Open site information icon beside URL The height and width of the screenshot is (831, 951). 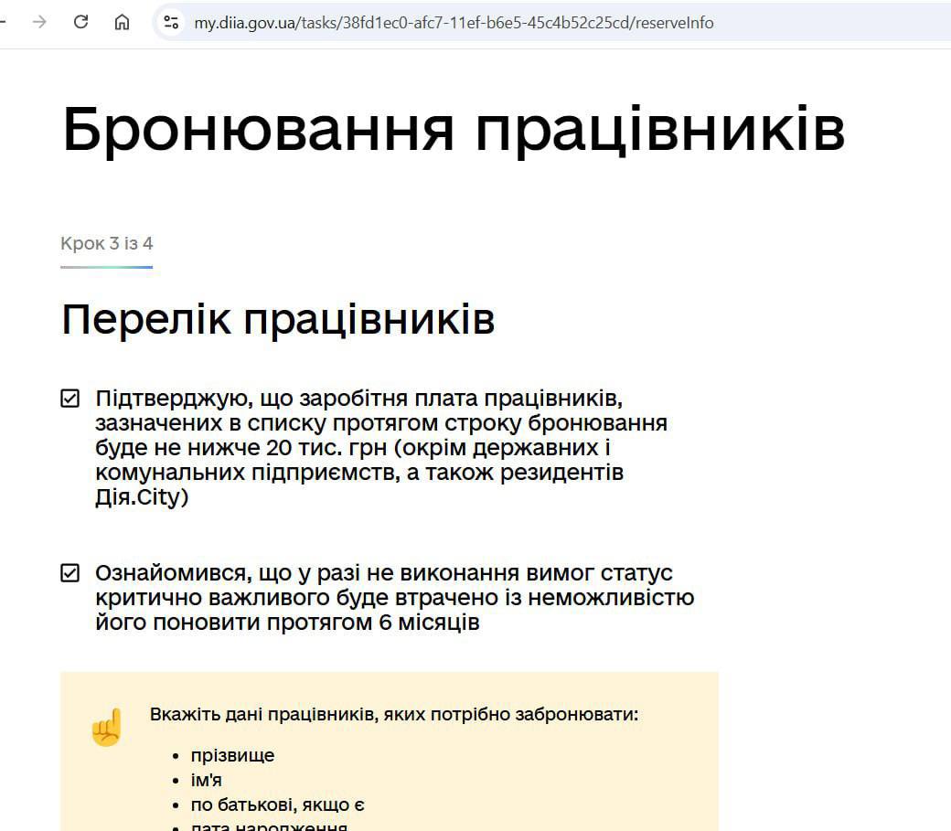click(170, 22)
